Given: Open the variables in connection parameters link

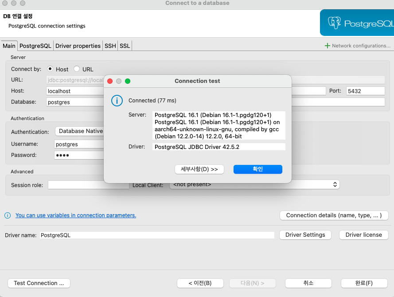Looking at the screenshot, I should point(76,215).
